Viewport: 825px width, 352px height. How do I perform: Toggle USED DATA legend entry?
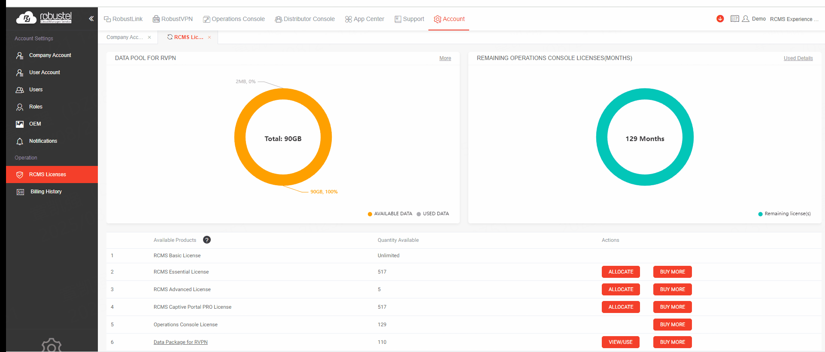[433, 214]
